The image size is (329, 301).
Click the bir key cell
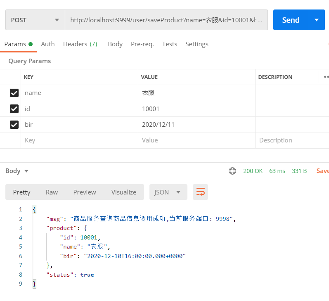coord(79,125)
